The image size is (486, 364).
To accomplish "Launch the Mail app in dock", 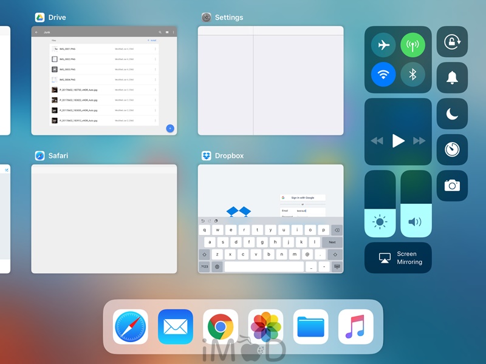I will (x=176, y=327).
